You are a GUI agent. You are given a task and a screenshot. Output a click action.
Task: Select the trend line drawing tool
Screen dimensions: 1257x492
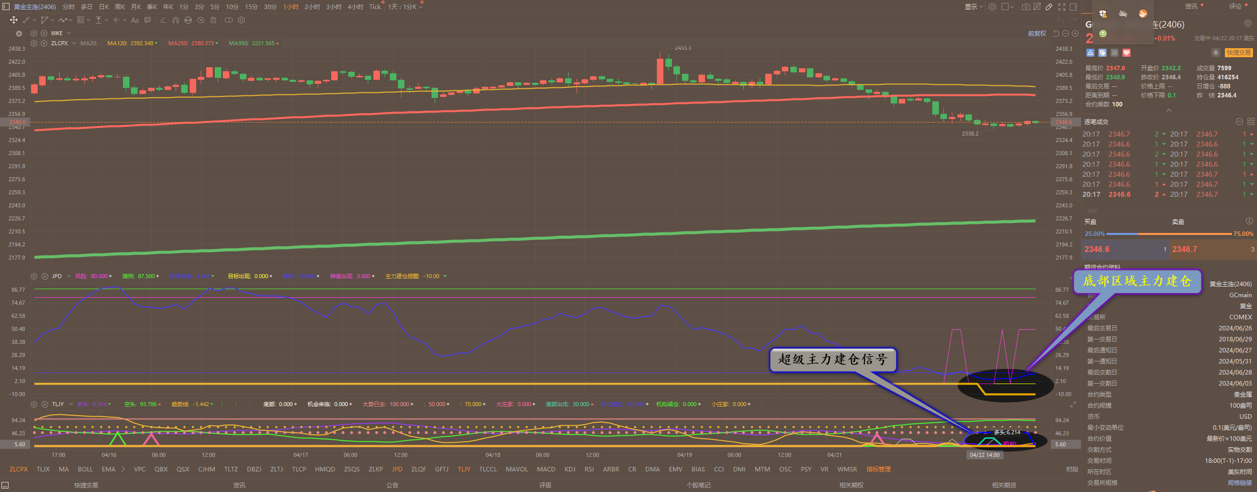[26, 20]
